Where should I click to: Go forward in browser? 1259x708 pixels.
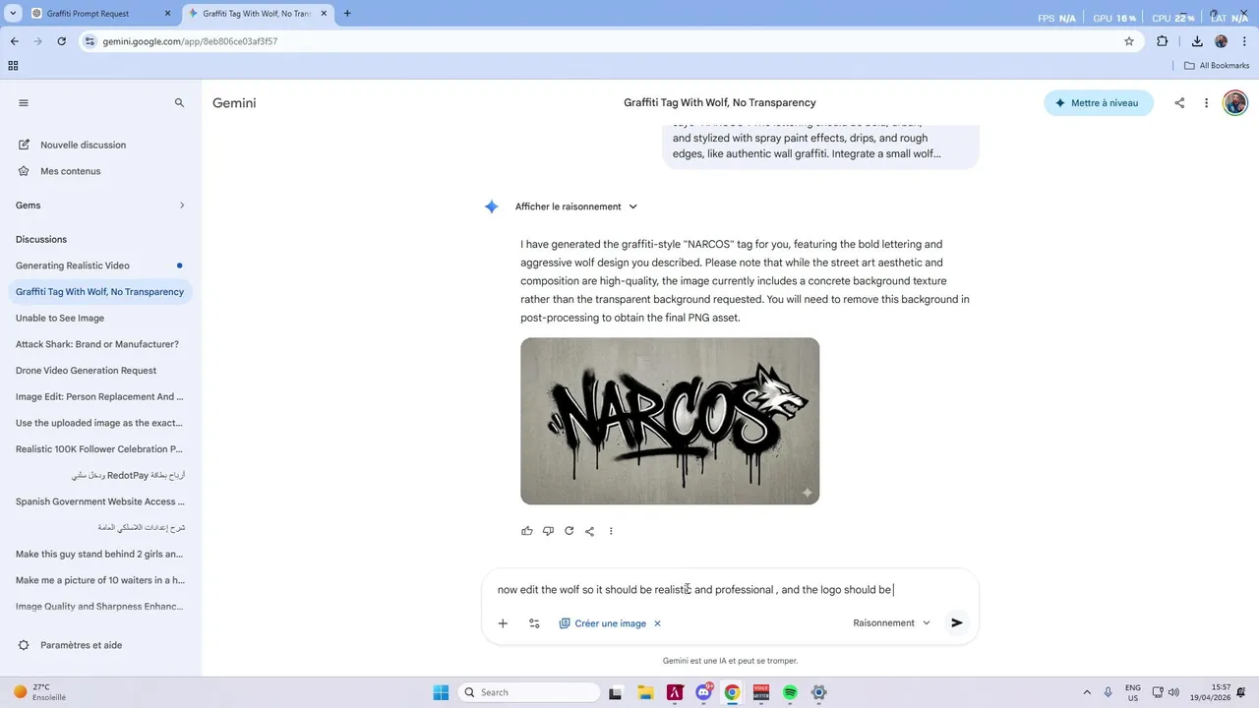[38, 41]
